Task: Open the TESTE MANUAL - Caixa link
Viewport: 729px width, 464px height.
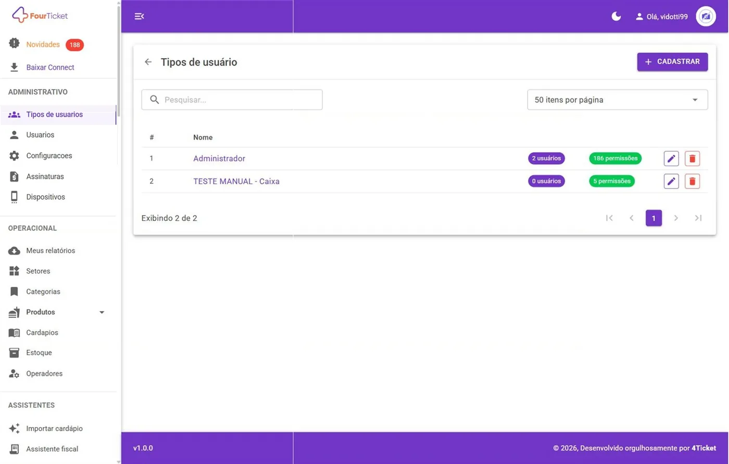Action: coord(236,181)
